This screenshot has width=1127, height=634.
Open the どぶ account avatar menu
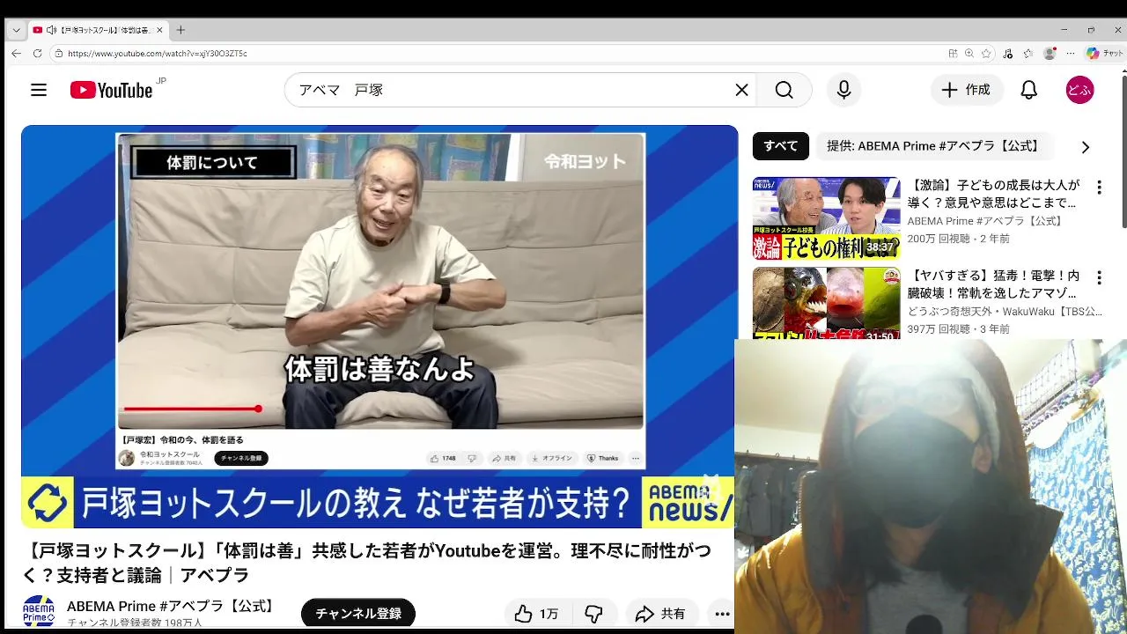point(1079,90)
